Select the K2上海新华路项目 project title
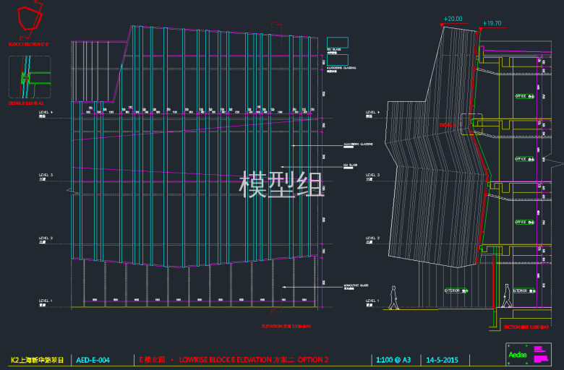Viewport: 564px width, 370px height. (38, 360)
